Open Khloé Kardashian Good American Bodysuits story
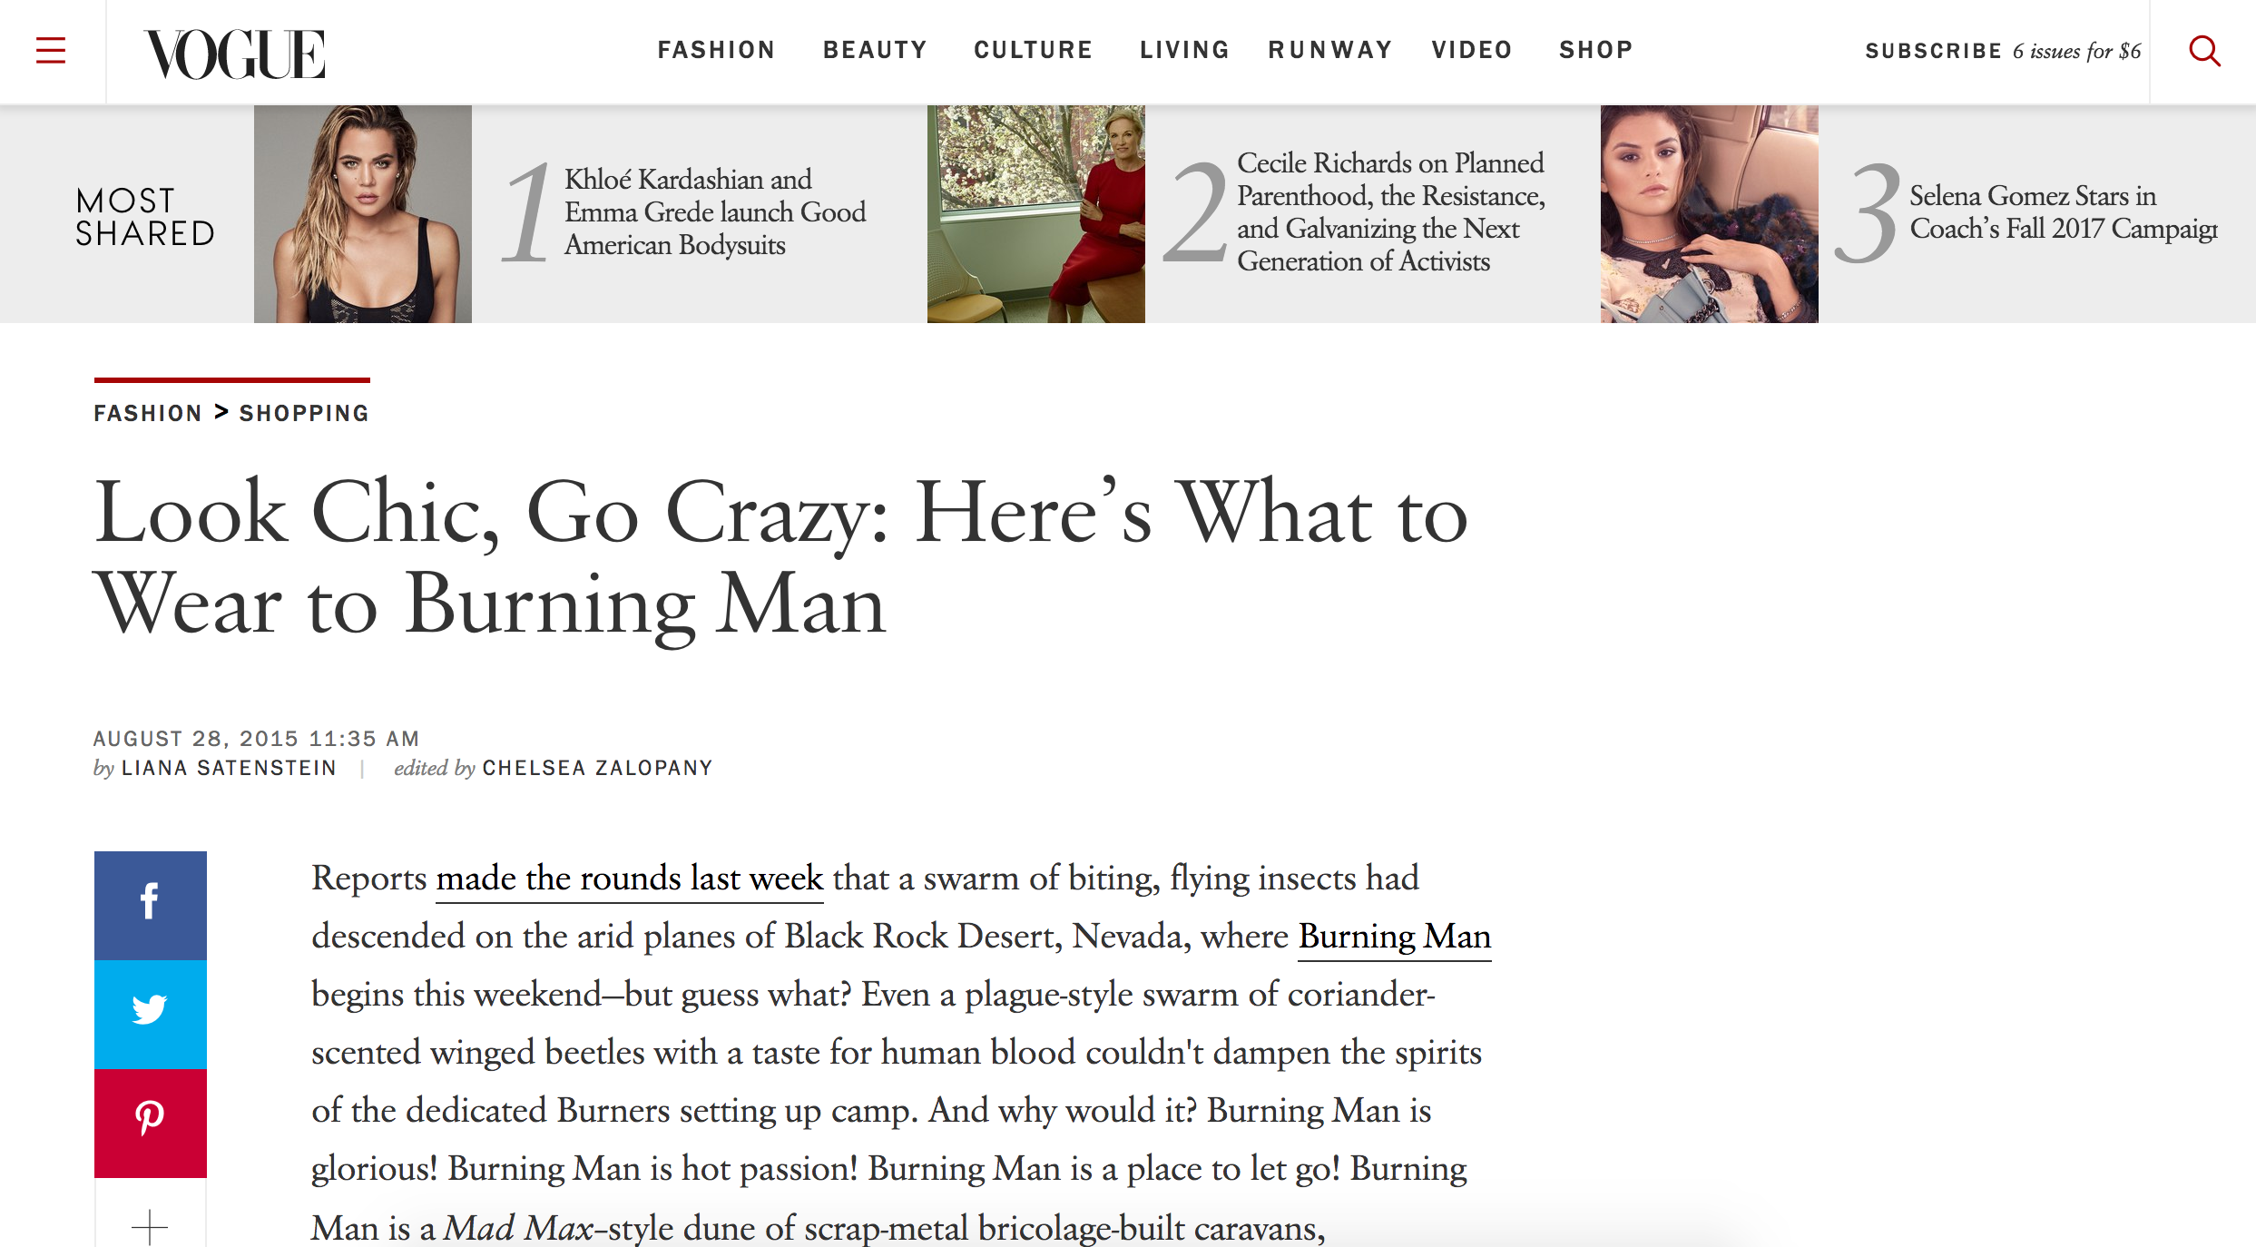 click(715, 212)
